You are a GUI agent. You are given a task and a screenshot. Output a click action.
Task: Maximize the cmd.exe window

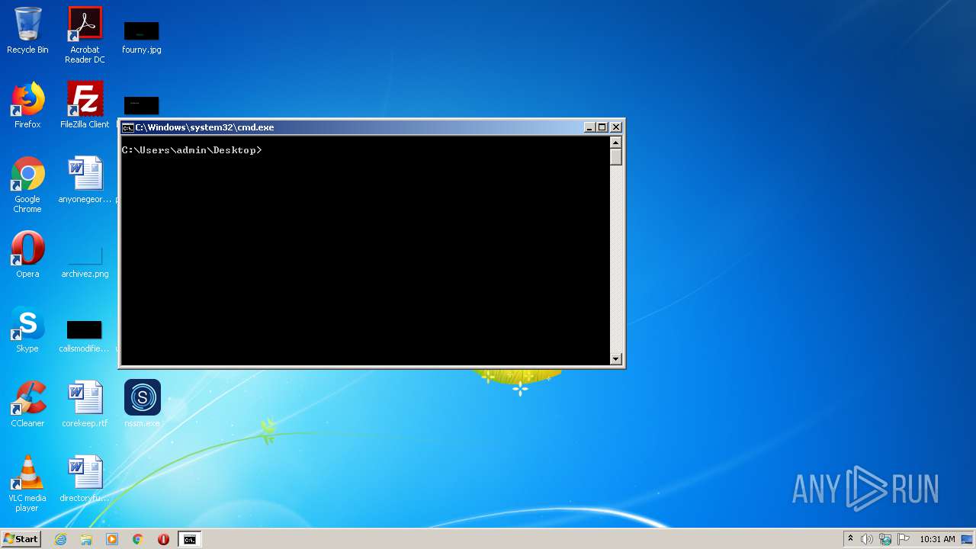coord(602,127)
